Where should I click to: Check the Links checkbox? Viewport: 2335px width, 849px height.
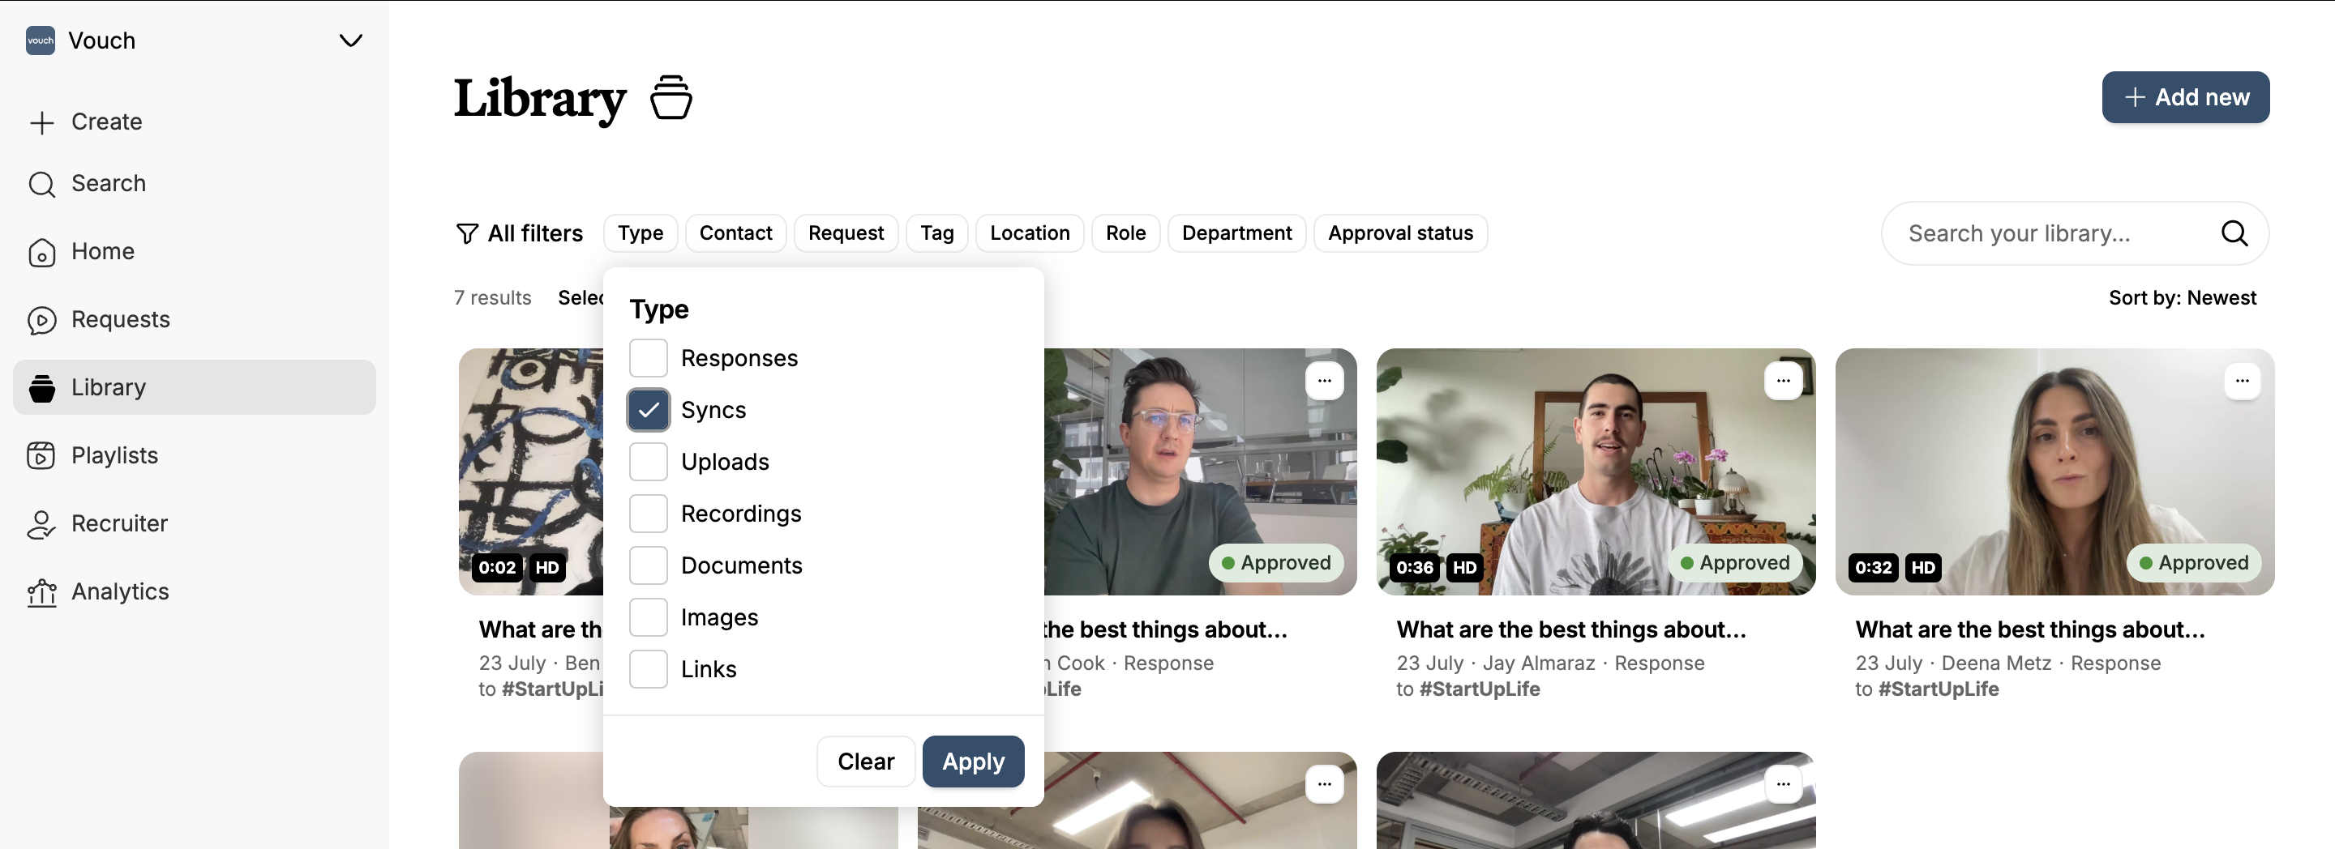pos(648,670)
